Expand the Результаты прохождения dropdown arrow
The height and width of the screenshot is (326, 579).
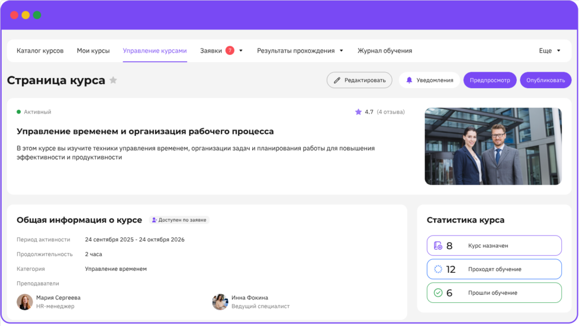(x=341, y=51)
